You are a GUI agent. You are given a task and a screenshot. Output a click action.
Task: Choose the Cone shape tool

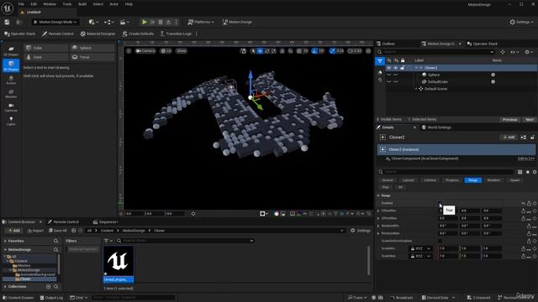[x=46, y=57]
